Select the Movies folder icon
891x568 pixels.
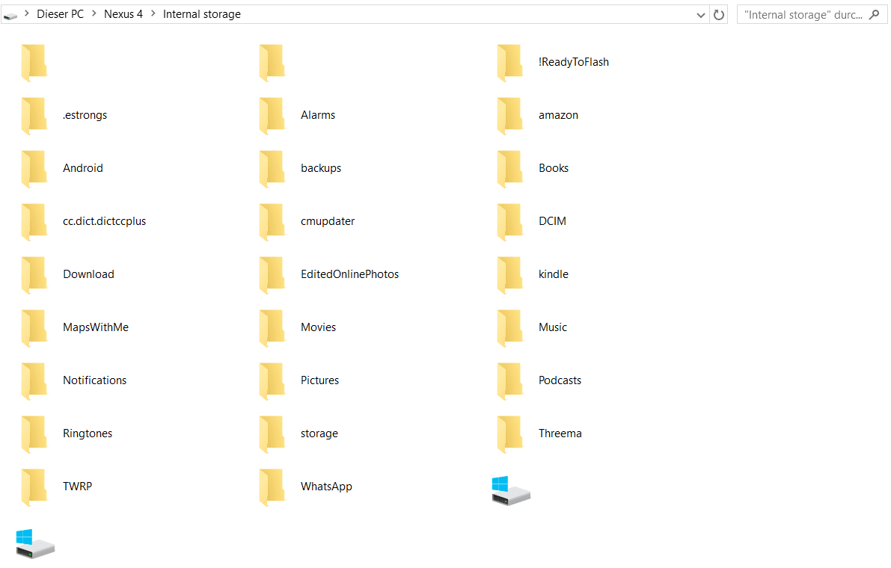coord(272,328)
